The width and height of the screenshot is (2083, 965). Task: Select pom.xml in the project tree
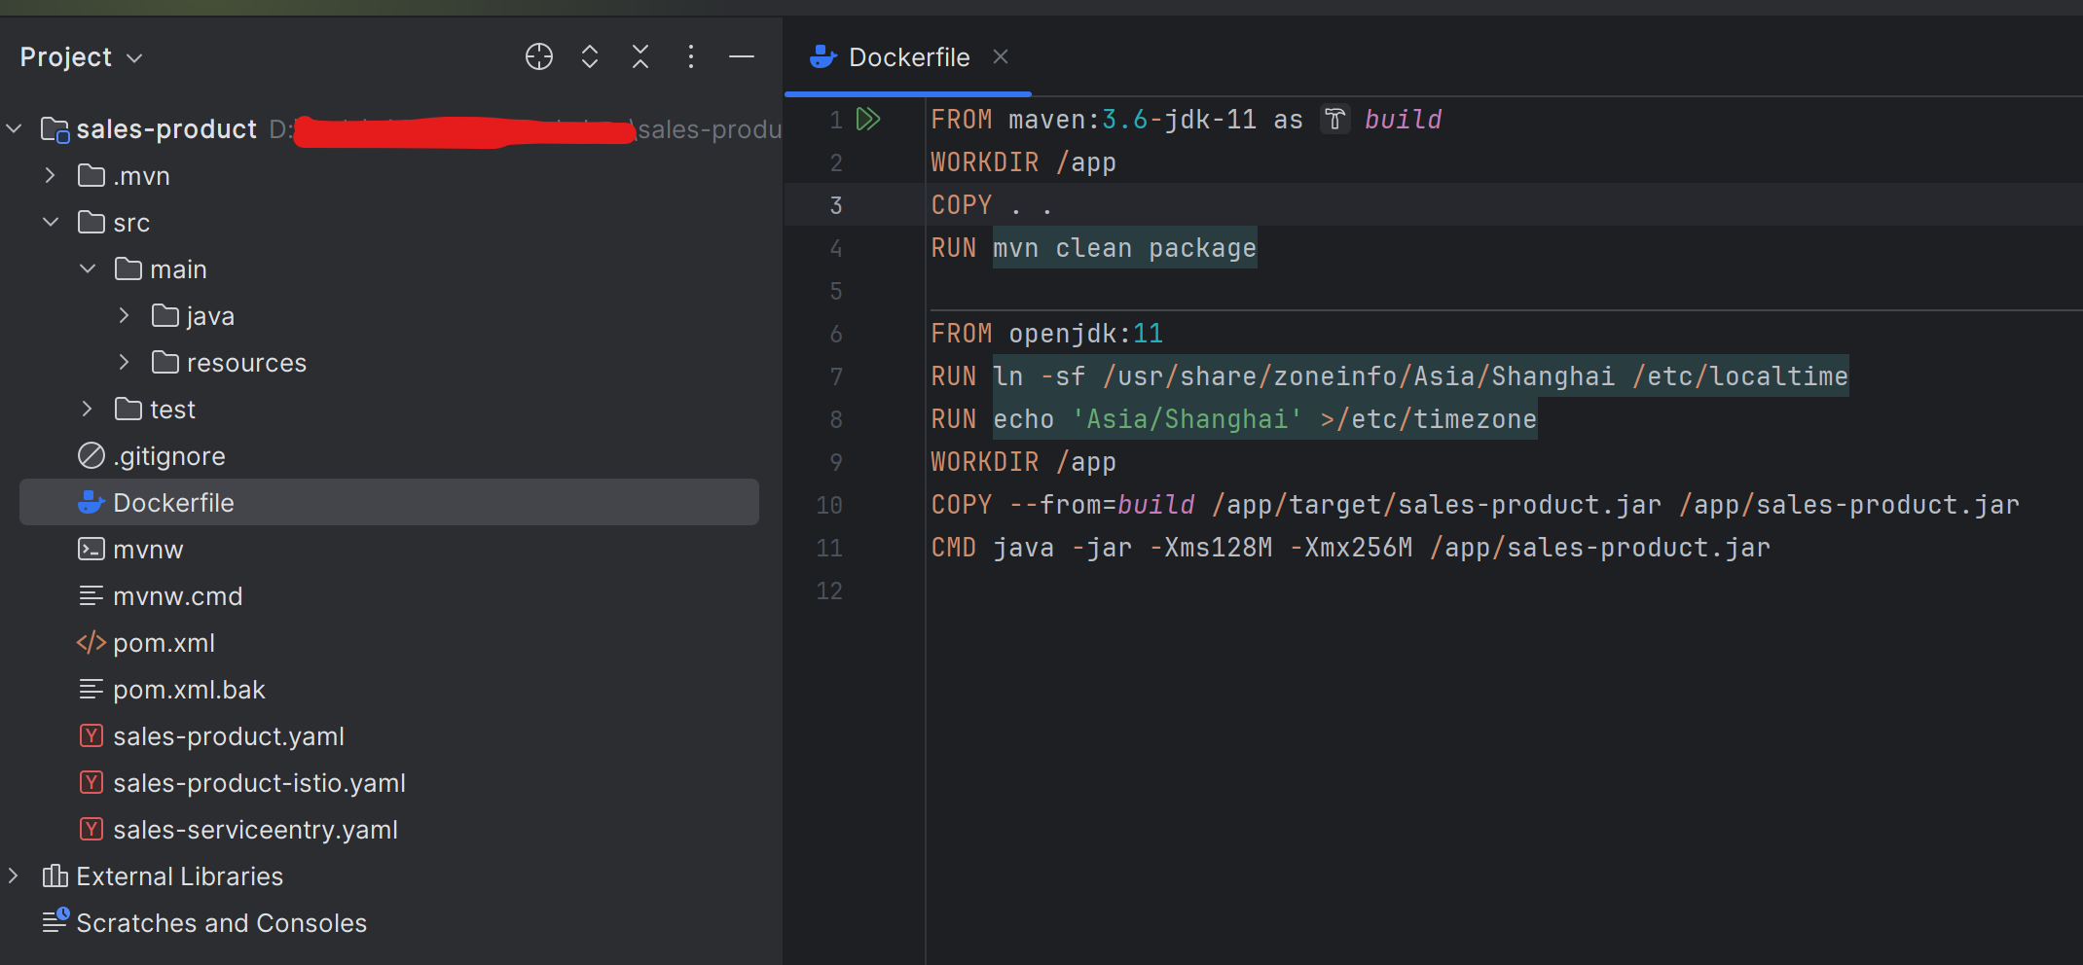[164, 643]
